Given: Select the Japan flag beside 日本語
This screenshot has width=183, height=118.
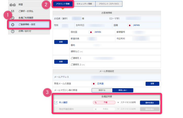Looking at the screenshot, I should click(94, 84).
